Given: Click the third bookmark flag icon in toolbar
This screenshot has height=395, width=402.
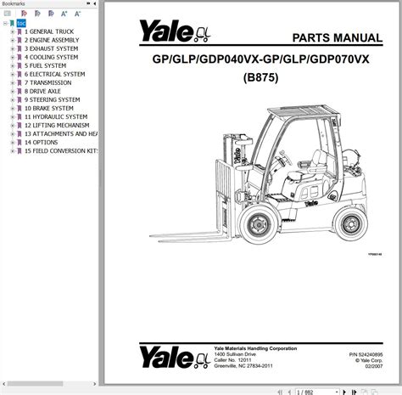Looking at the screenshot, I should [51, 14].
